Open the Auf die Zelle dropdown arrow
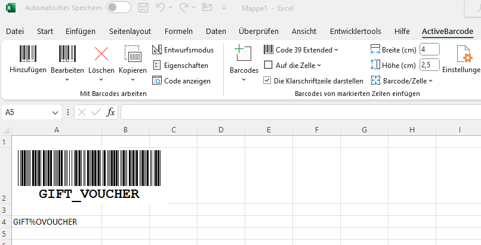 pyautogui.click(x=319, y=66)
